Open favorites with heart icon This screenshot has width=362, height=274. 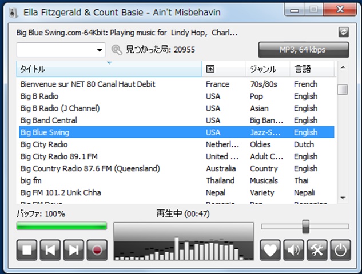coord(270,250)
